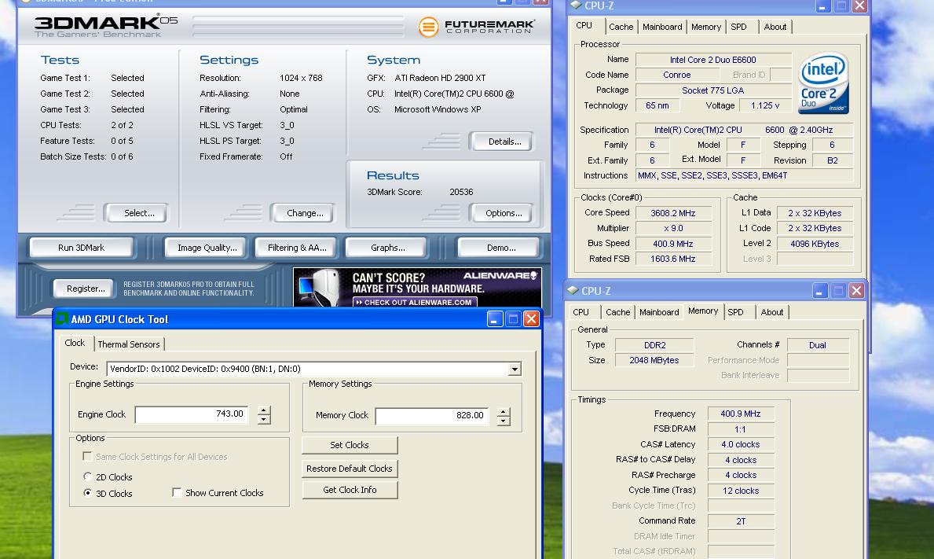Click the Run 3DMark button
Viewport: 934px width, 559px height.
82,248
